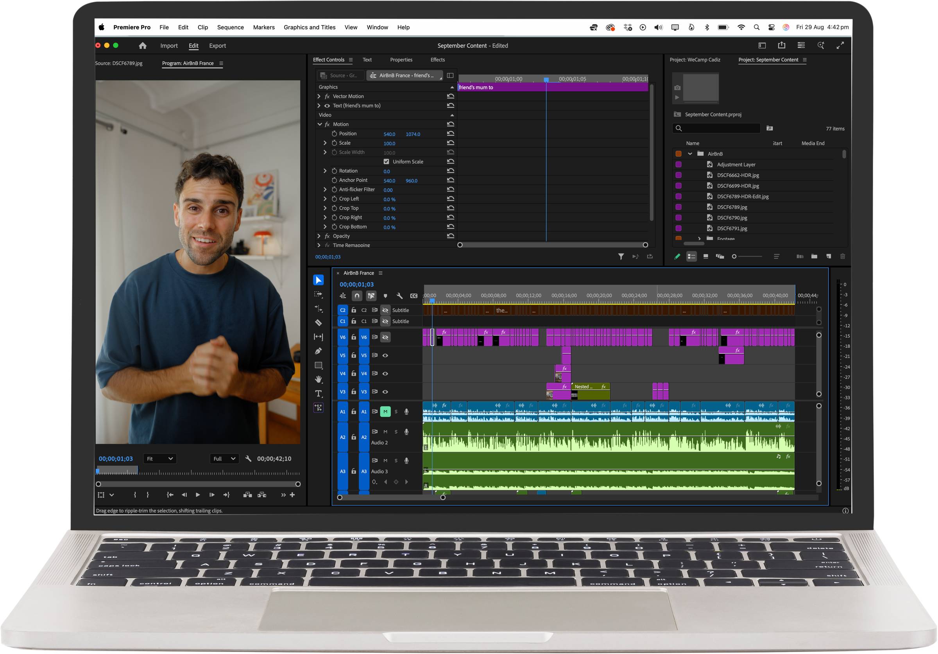The image size is (938, 654).
Task: Select the Pen tool in tools panel
Action: (318, 351)
